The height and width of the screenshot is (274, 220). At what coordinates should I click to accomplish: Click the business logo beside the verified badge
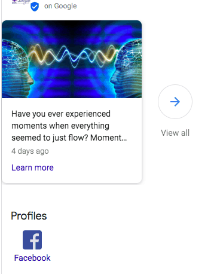point(21,2)
